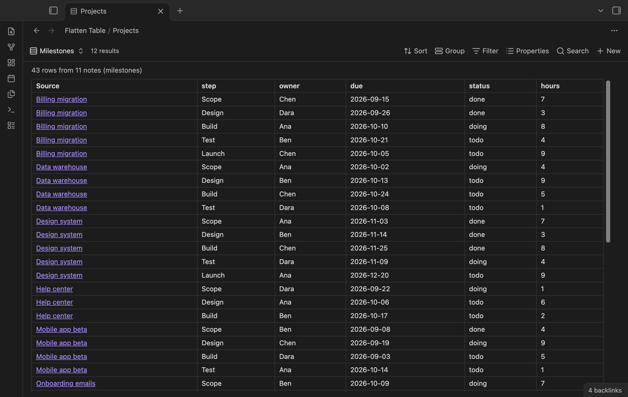The height and width of the screenshot is (397, 628).
Task: Navigate forward with right arrow
Action: click(x=51, y=30)
